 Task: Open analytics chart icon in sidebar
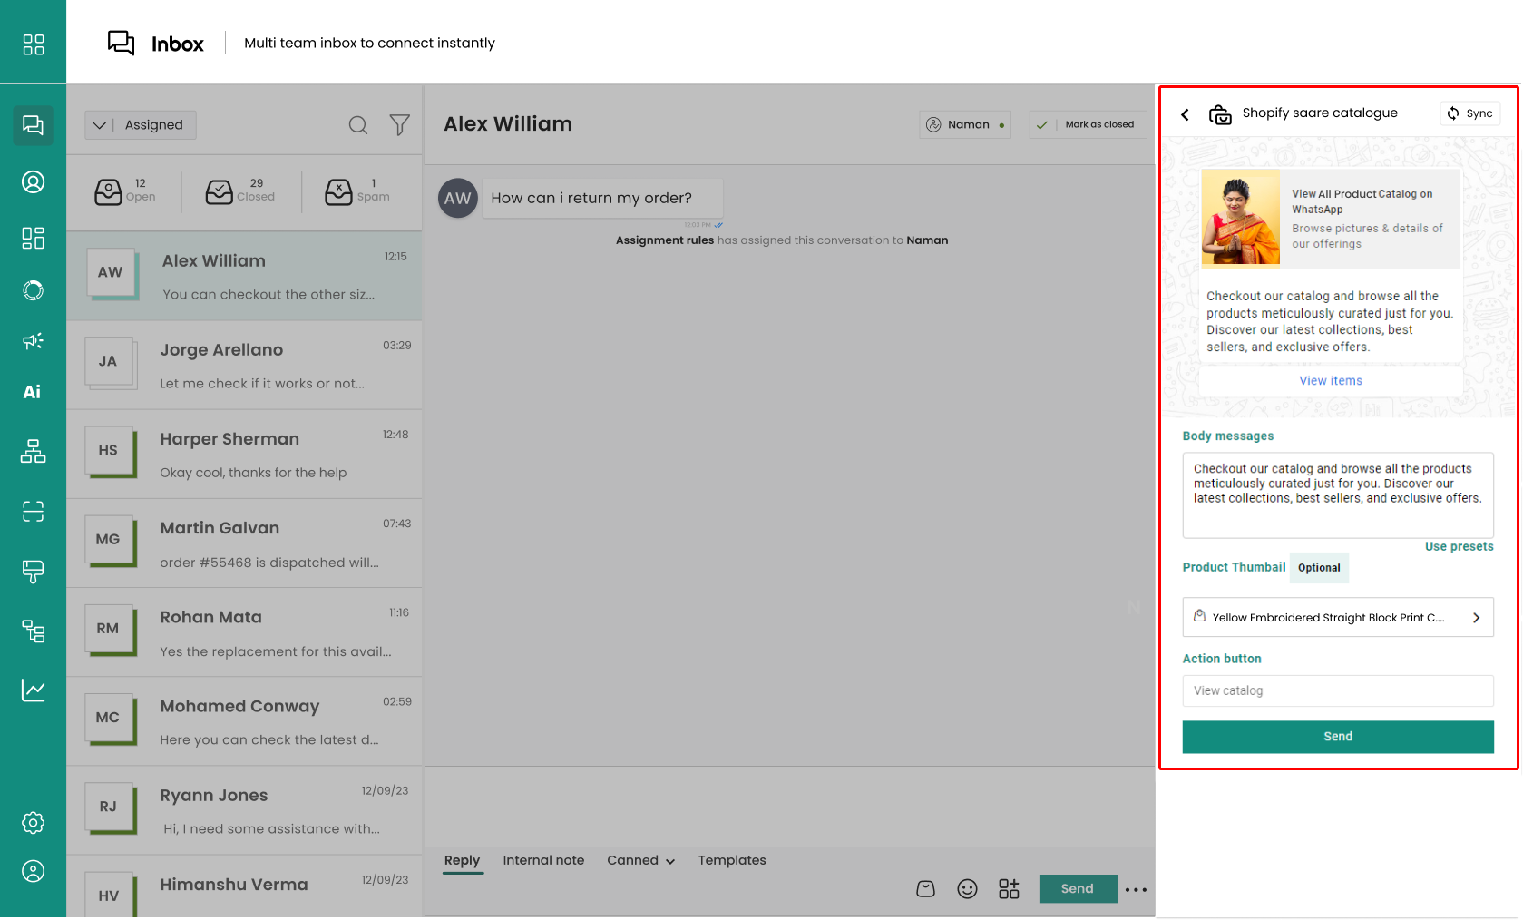33,690
